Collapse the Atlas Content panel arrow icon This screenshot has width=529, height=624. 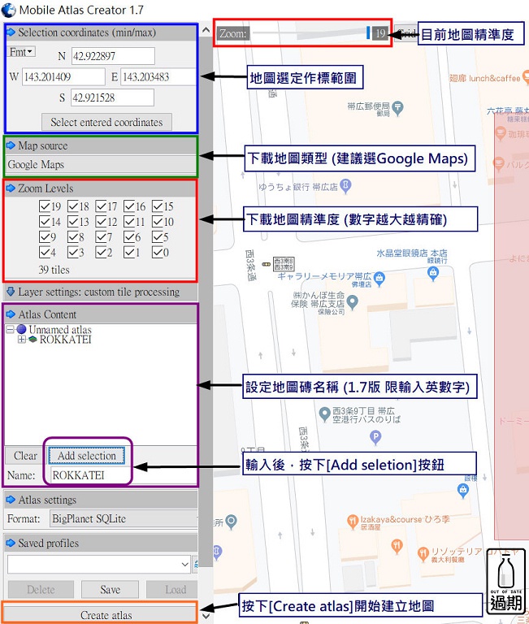(x=11, y=314)
